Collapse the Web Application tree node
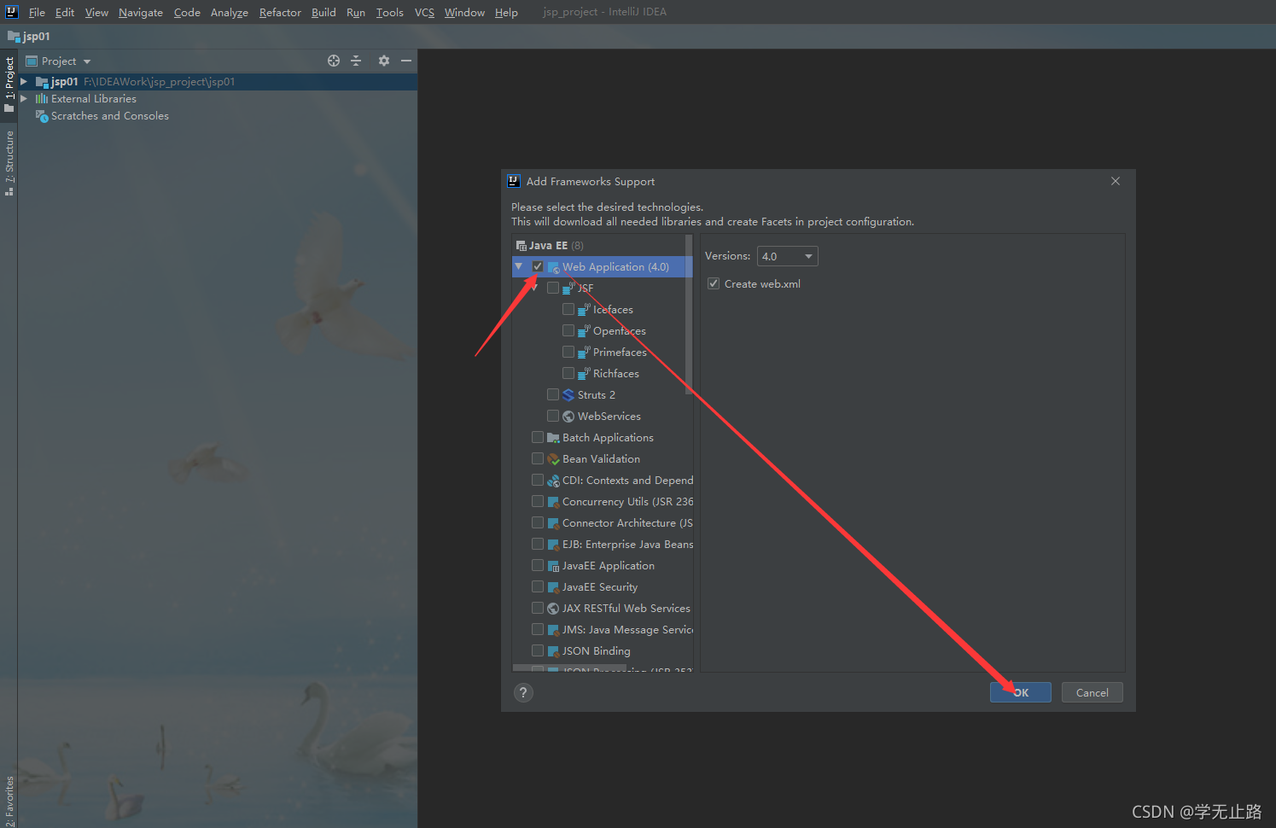This screenshot has height=828, width=1276. 519,266
